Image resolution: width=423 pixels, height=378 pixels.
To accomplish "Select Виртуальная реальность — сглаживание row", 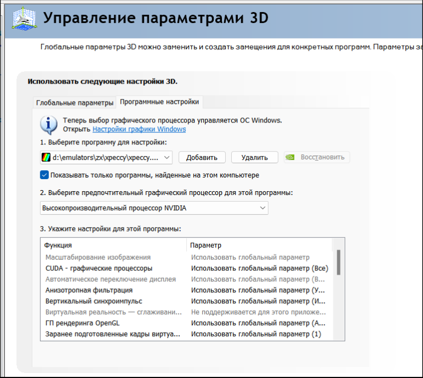I will [187, 312].
